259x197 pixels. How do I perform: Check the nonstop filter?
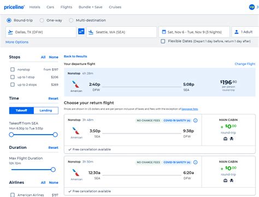13,69
